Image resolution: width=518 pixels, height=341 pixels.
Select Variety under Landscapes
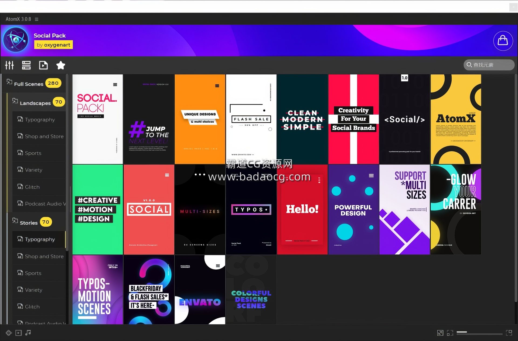point(39,170)
